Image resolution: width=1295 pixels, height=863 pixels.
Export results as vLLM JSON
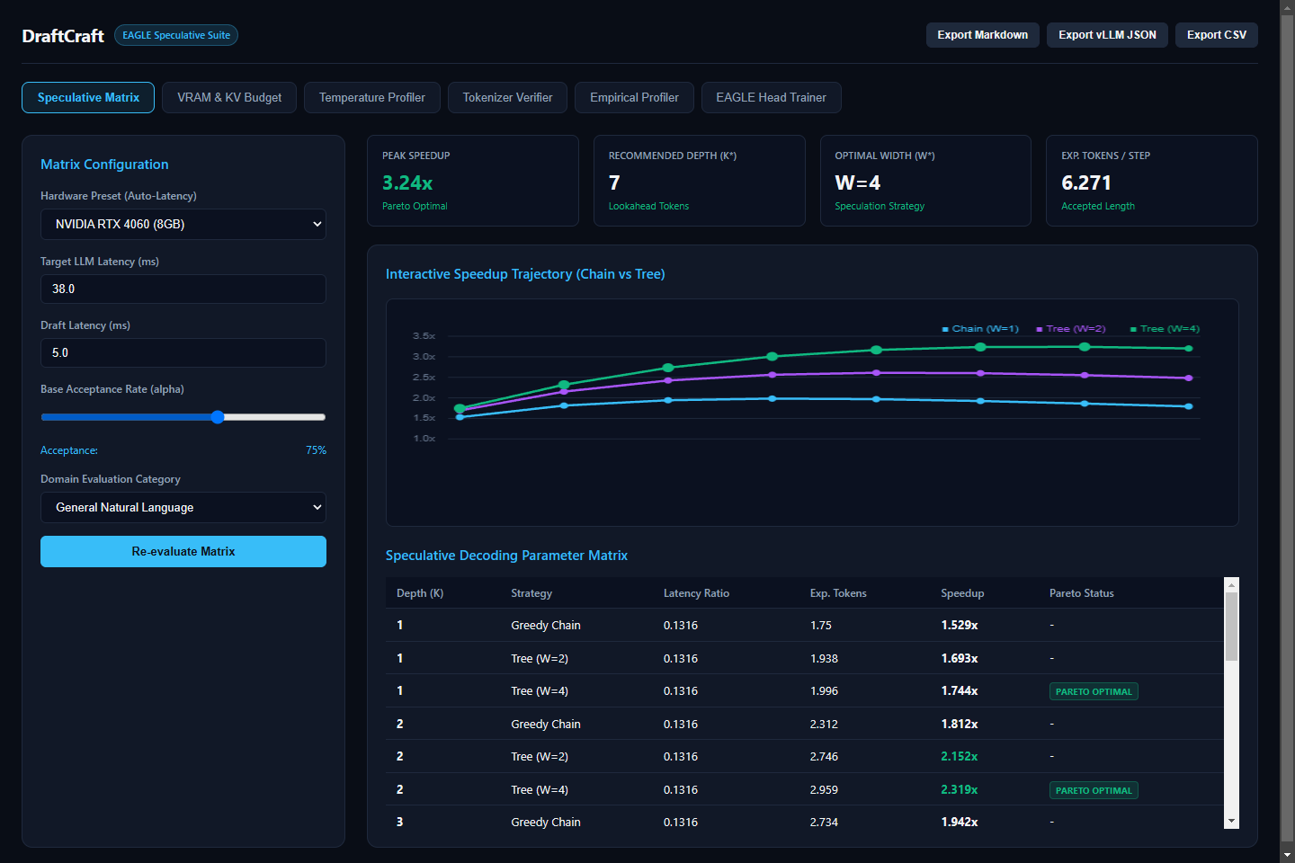(x=1107, y=35)
